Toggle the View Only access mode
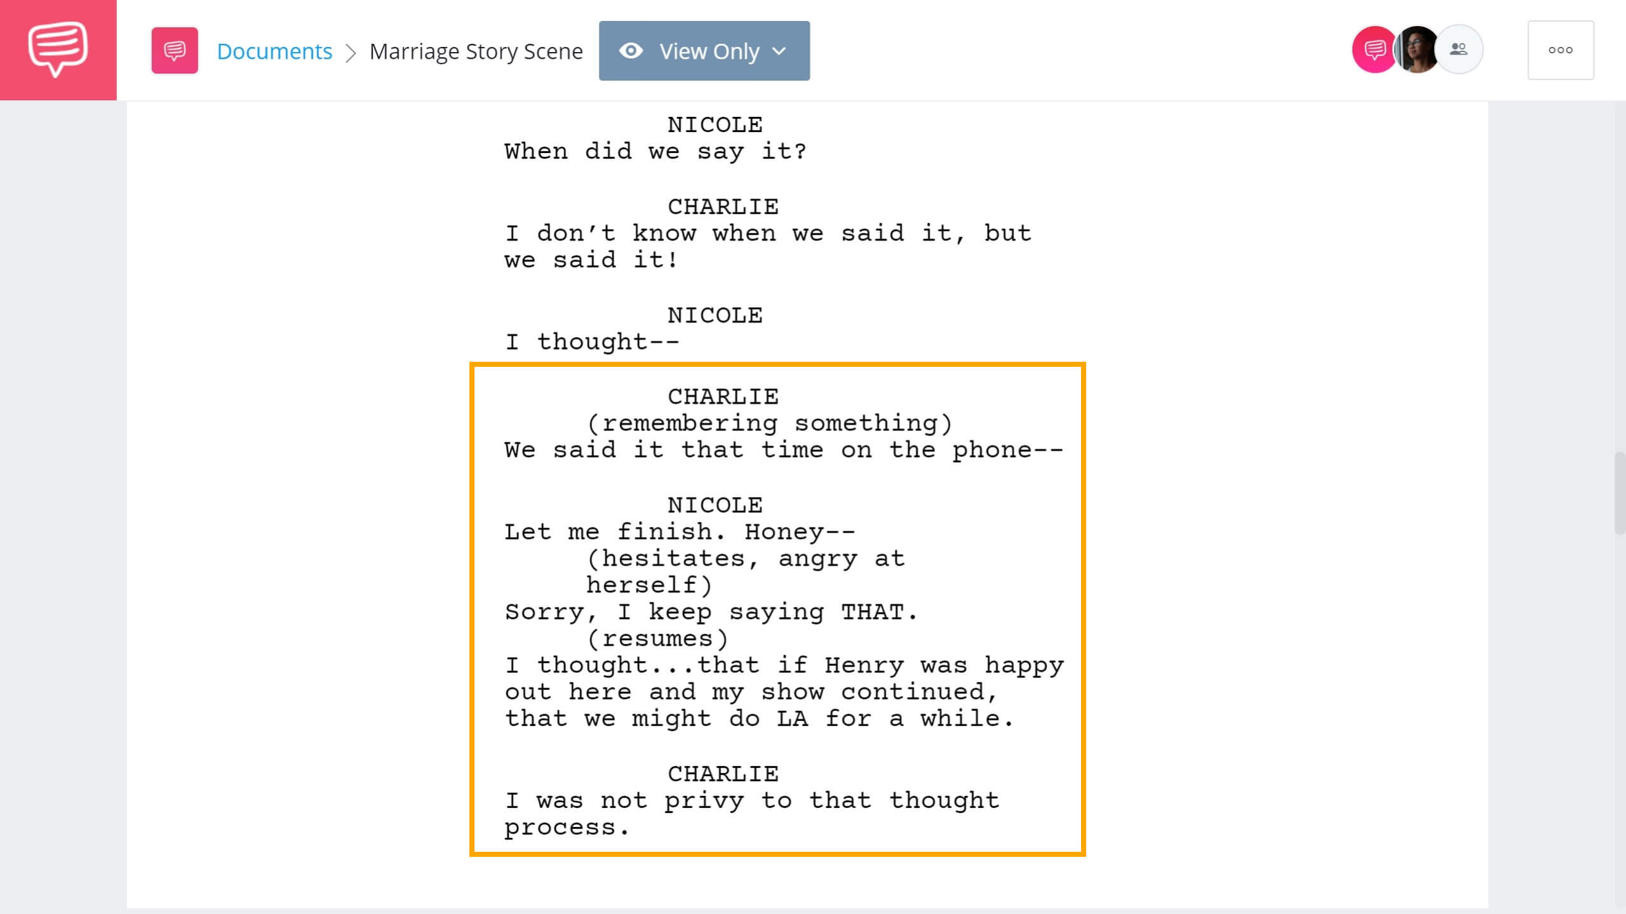Image resolution: width=1626 pixels, height=914 pixels. [704, 50]
